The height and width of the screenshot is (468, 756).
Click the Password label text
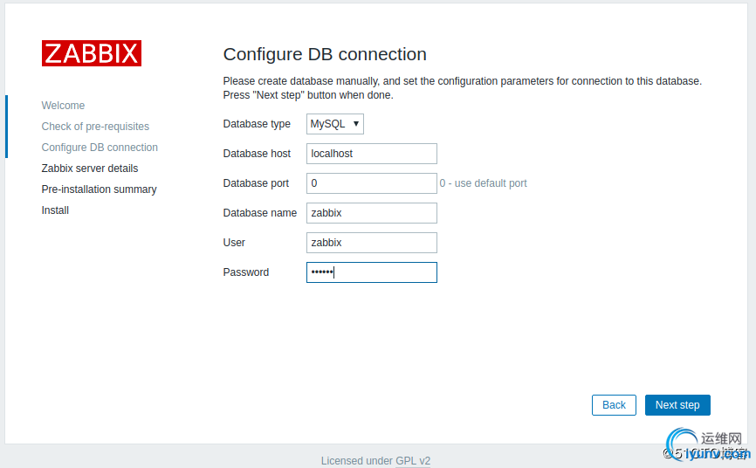[246, 272]
